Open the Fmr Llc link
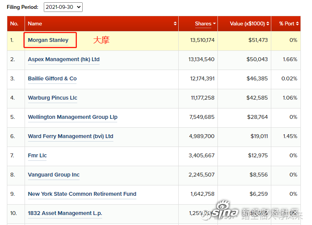 click(37, 155)
